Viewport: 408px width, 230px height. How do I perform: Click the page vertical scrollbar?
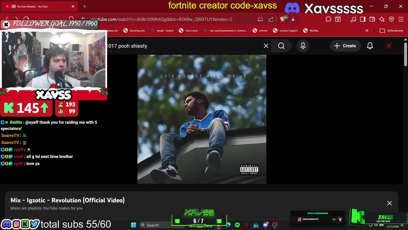[x=405, y=54]
